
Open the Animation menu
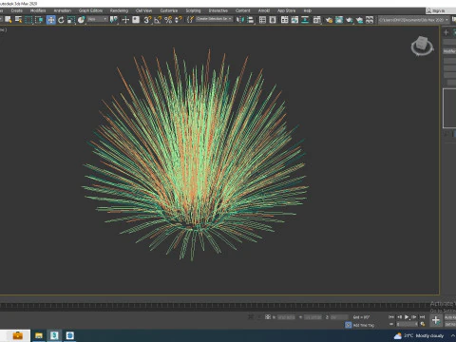click(x=63, y=10)
